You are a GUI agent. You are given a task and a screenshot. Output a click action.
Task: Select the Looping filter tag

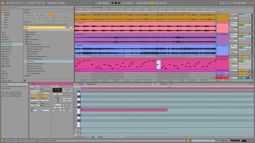click(x=39, y=17)
